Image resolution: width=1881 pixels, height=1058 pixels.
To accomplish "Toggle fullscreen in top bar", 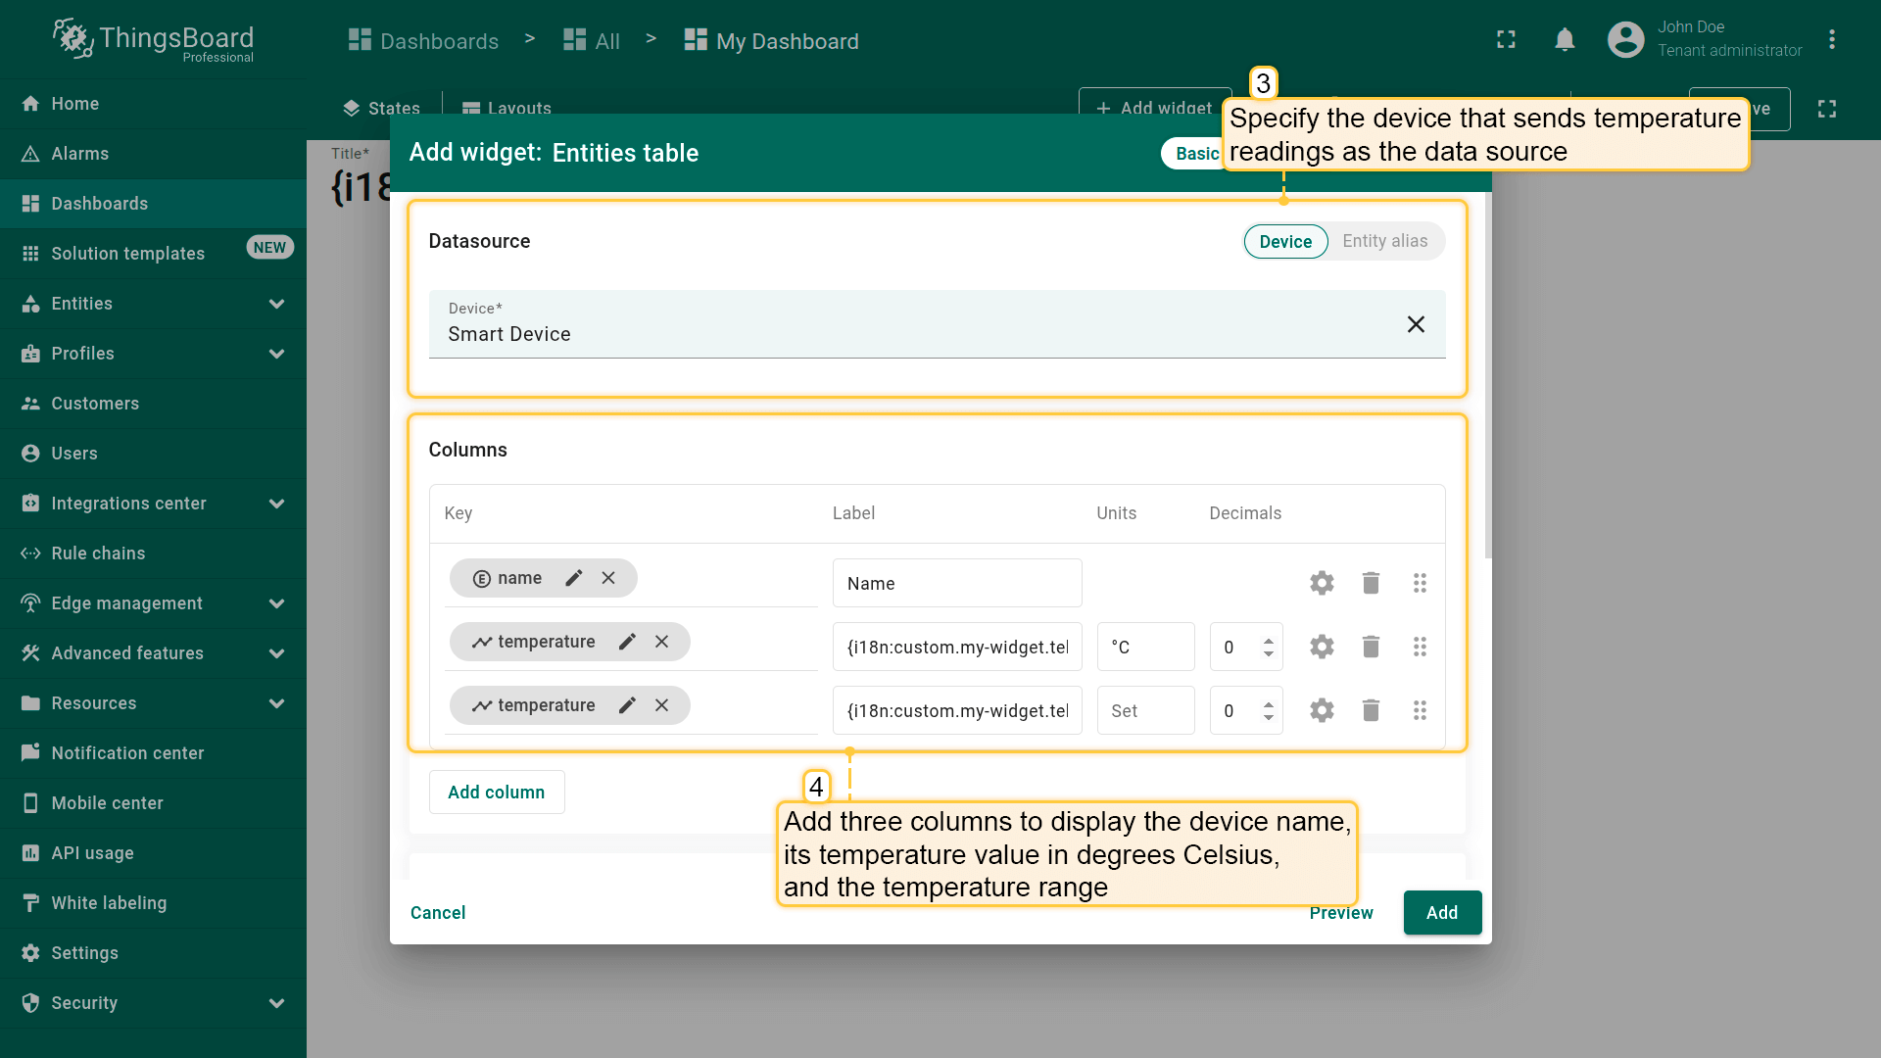I will (x=1506, y=39).
